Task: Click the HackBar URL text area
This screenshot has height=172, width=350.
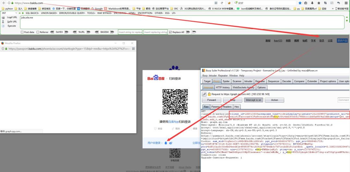Action: click(x=182, y=22)
